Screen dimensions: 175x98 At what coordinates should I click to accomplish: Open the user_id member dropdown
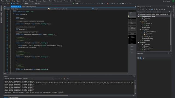(x=114, y=9)
